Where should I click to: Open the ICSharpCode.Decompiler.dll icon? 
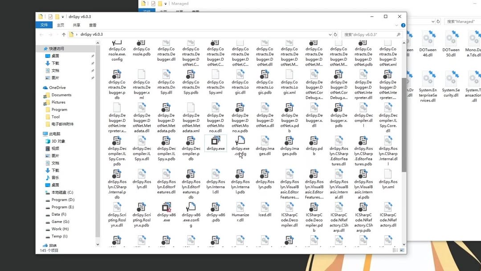coord(289,208)
